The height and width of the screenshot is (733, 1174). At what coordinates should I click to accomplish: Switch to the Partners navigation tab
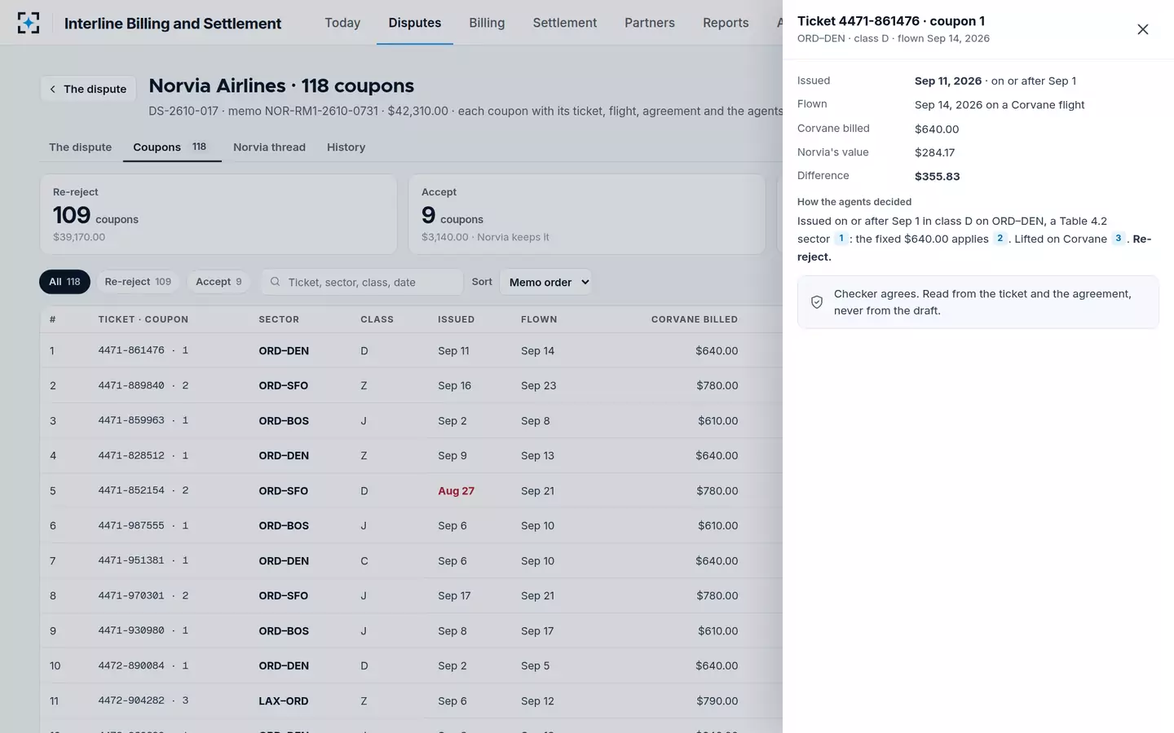click(x=650, y=23)
